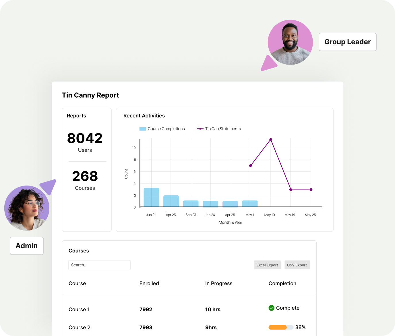Click the May 10 peak data point
This screenshot has width=395, height=336.
[271, 140]
